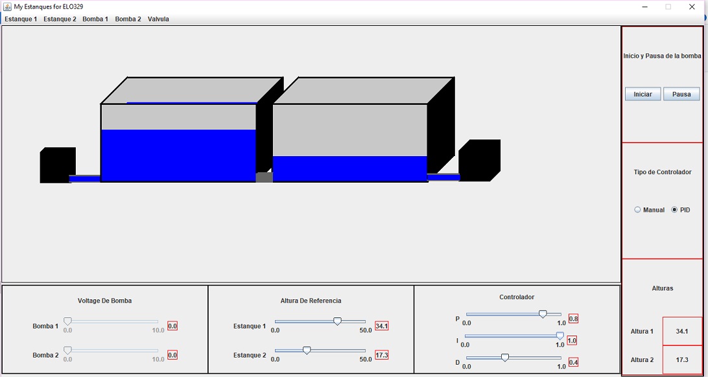Viewport: 708px width, 377px height.
Task: Click the gray valve between the tanks
Action: (264, 177)
